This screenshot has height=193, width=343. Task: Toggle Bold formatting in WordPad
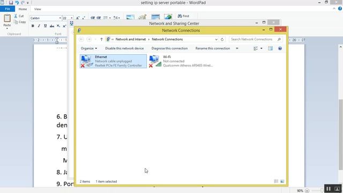(33, 26)
